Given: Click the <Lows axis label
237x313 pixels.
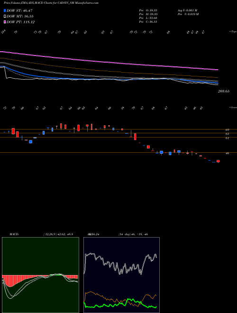Looking at the screenshot, I should 233,107.
